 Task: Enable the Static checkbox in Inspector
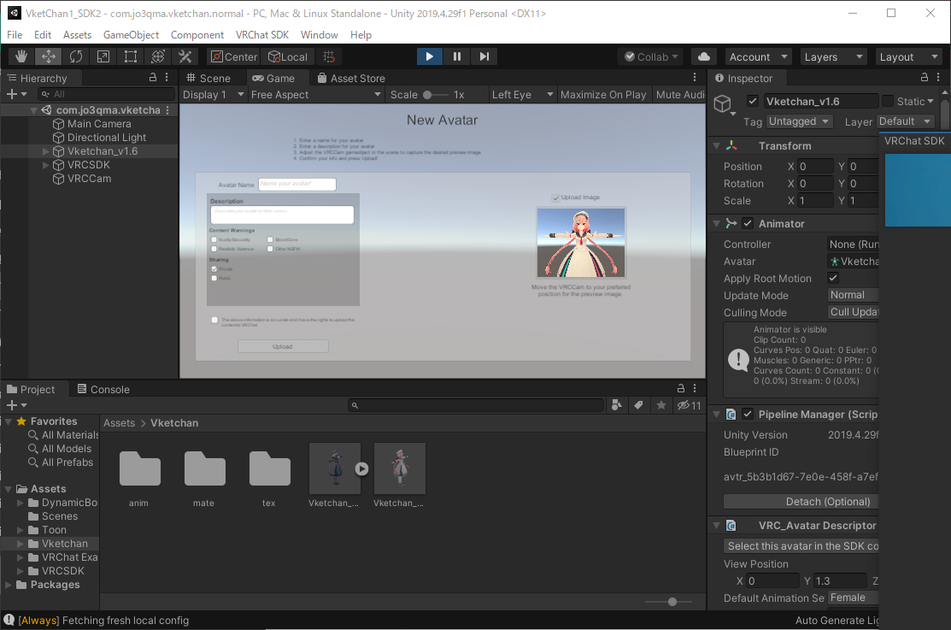point(888,101)
